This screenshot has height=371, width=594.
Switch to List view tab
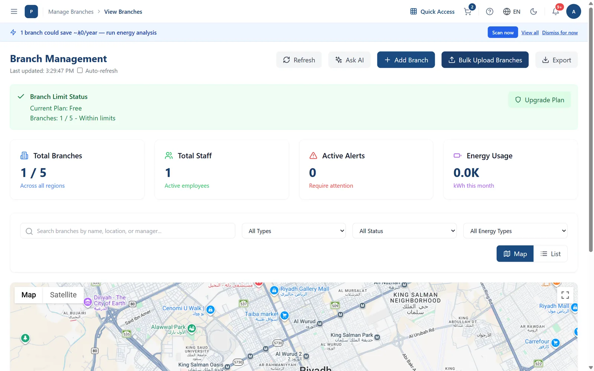[550, 254]
